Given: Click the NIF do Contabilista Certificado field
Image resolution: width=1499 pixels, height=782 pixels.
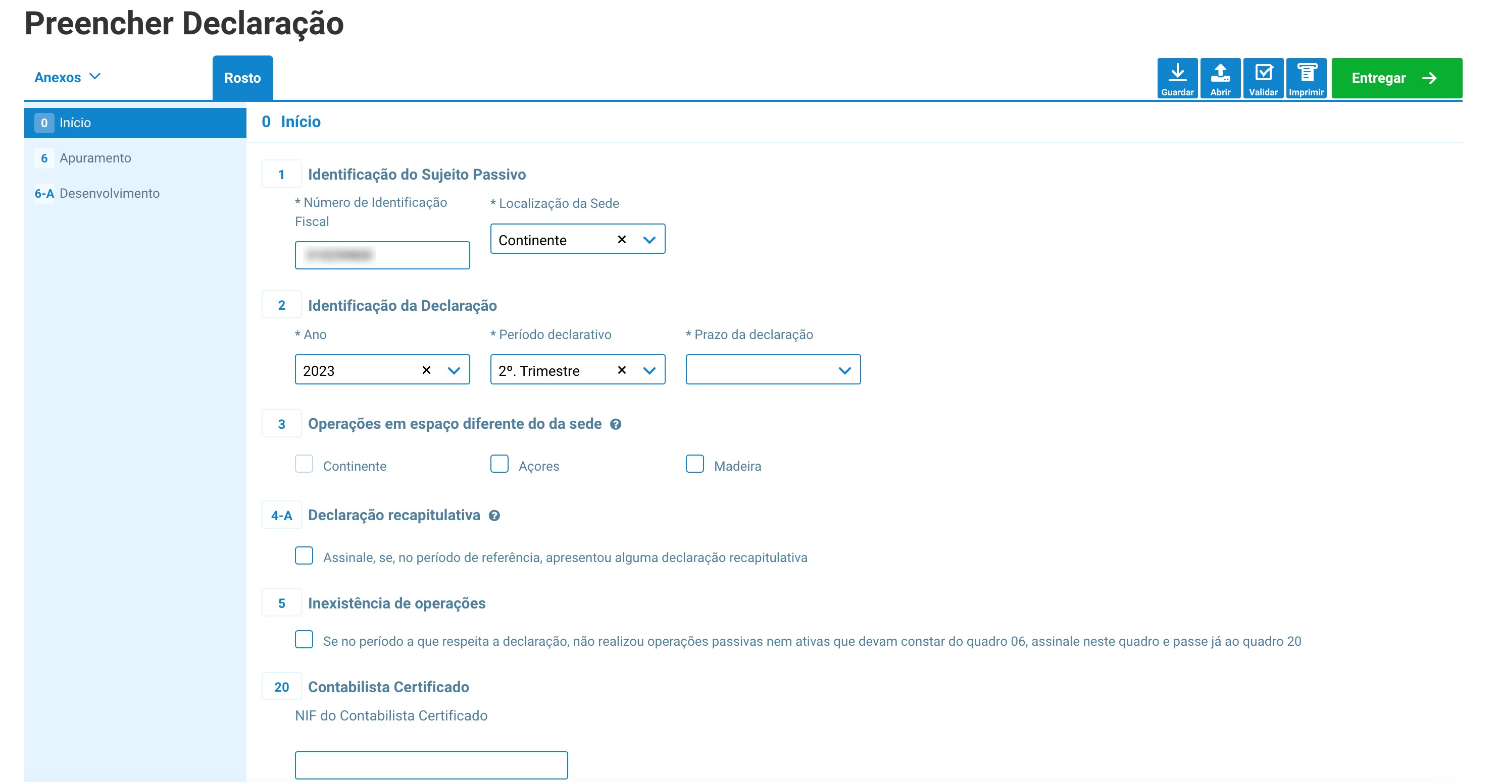Looking at the screenshot, I should coord(431,765).
